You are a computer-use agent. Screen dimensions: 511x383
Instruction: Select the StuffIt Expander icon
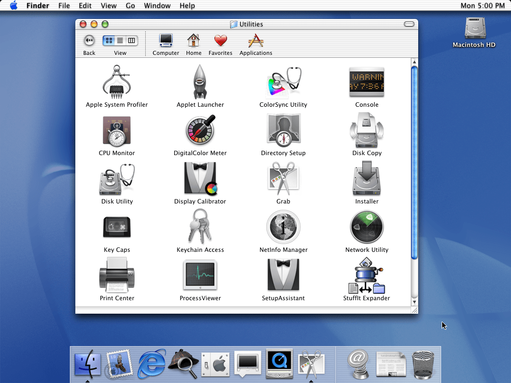pyautogui.click(x=367, y=276)
